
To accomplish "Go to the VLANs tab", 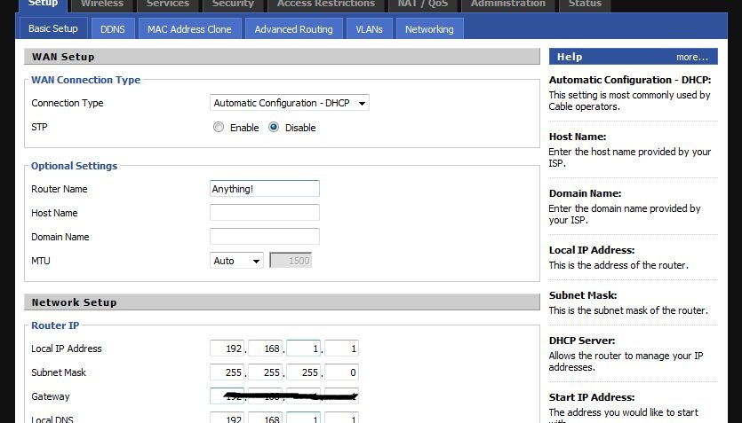I will click(369, 29).
